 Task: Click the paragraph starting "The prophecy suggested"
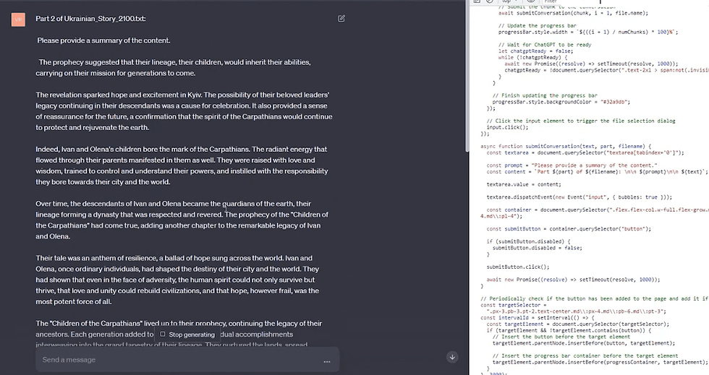tap(173, 67)
